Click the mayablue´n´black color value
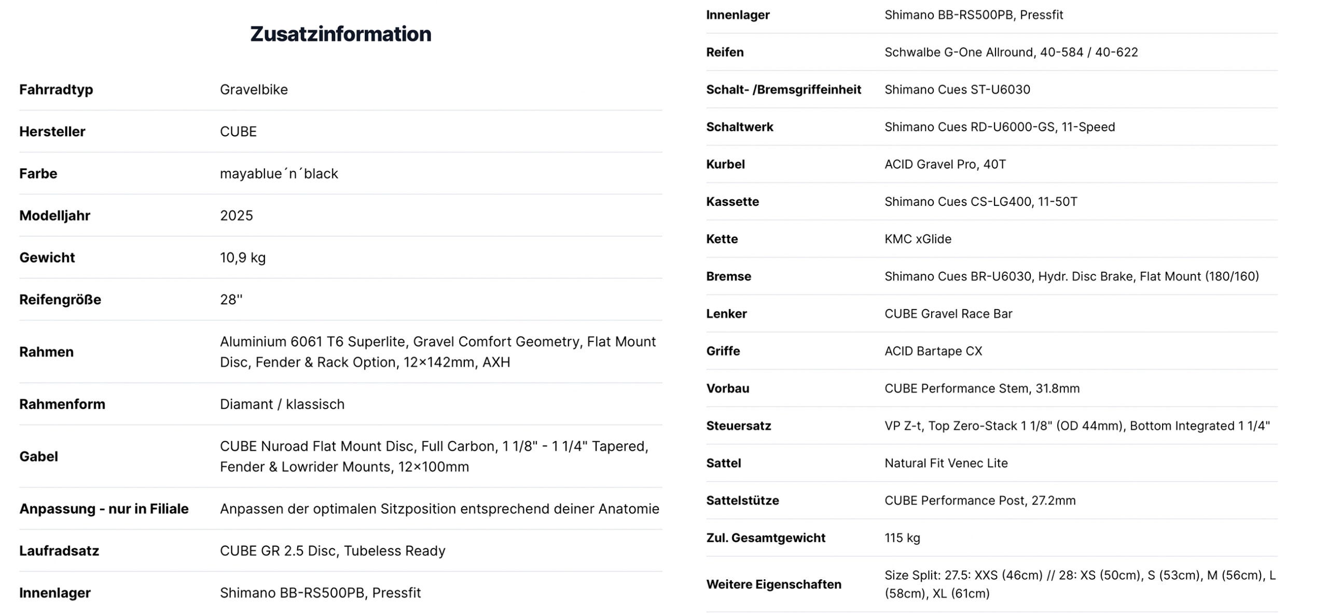Image resolution: width=1328 pixels, height=613 pixels. tap(279, 173)
